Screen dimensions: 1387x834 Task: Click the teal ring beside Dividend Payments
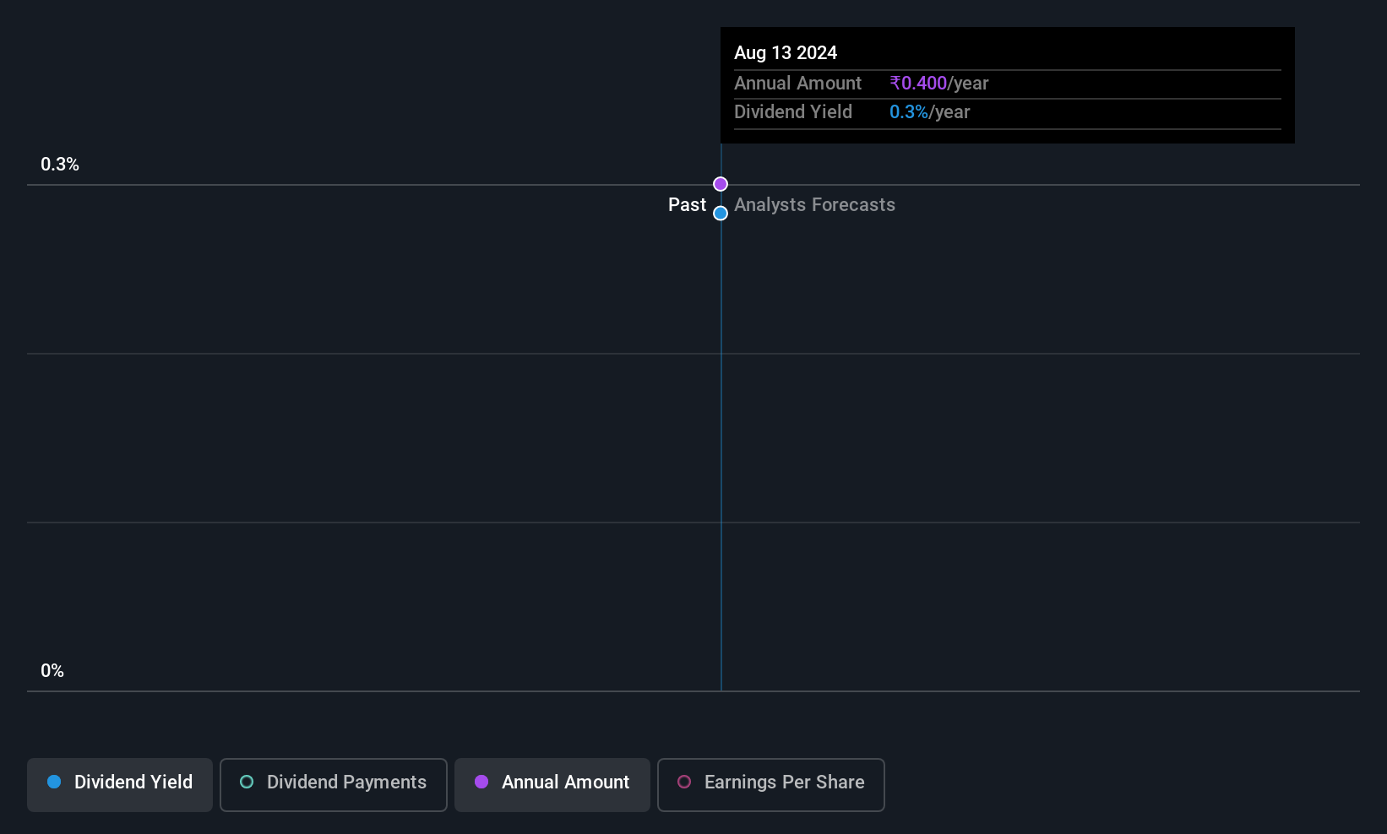point(247,783)
